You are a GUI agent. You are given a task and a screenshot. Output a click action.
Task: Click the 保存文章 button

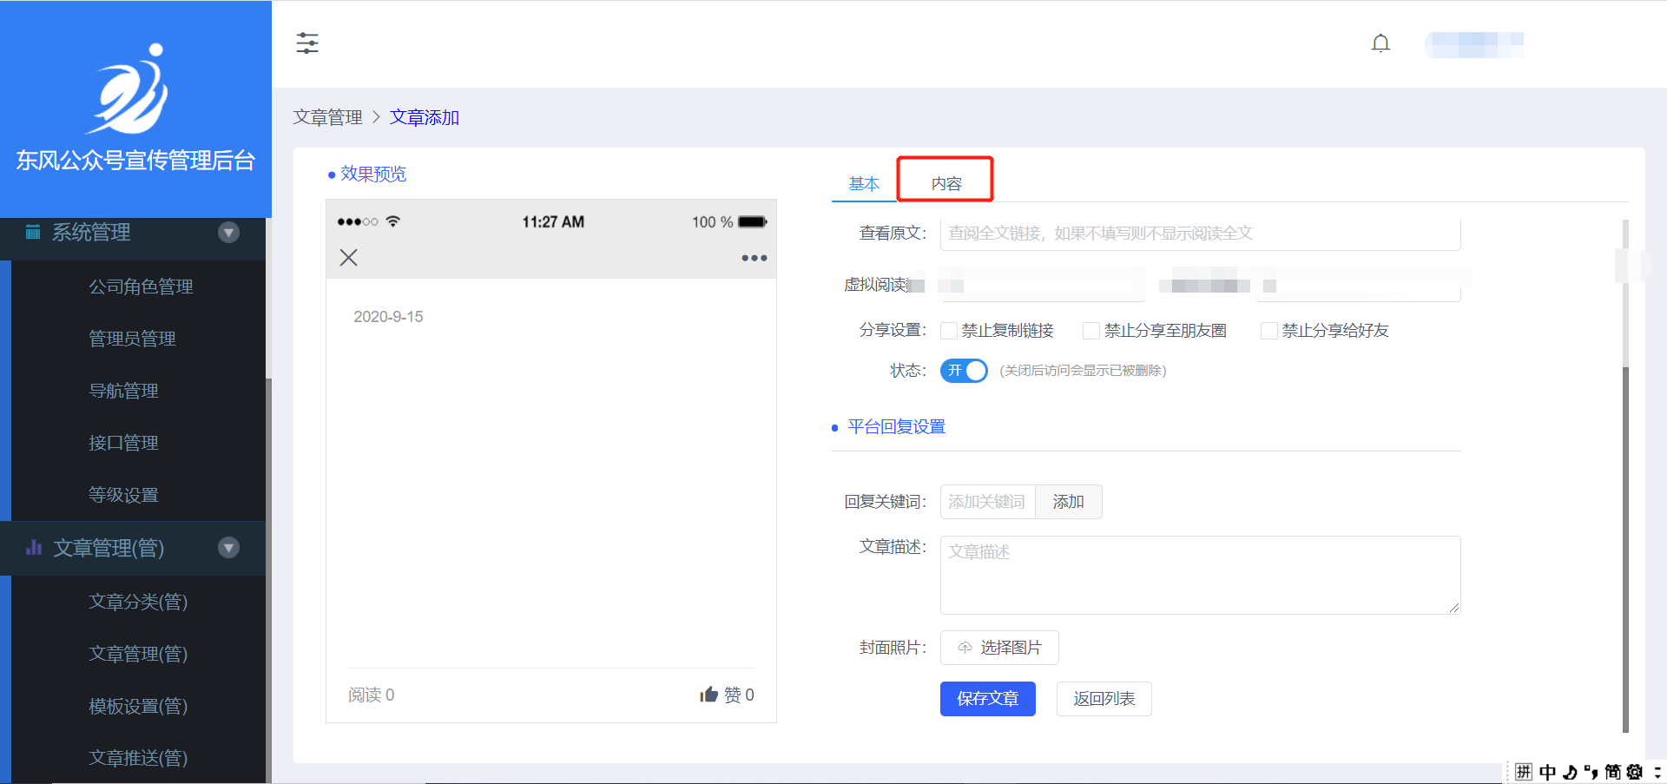pyautogui.click(x=988, y=699)
